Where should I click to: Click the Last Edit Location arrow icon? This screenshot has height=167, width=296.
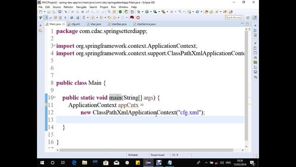pos(110,18)
